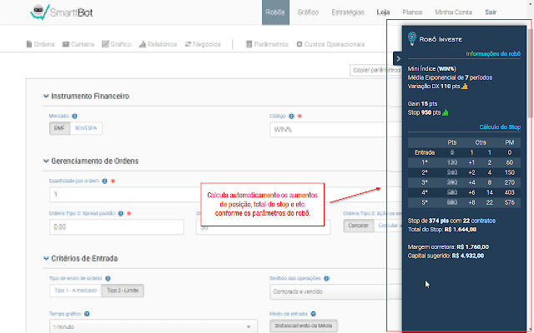Image resolution: width=534 pixels, height=333 pixels.
Task: Click the Cálculo do Stop heading
Action: pos(500,127)
